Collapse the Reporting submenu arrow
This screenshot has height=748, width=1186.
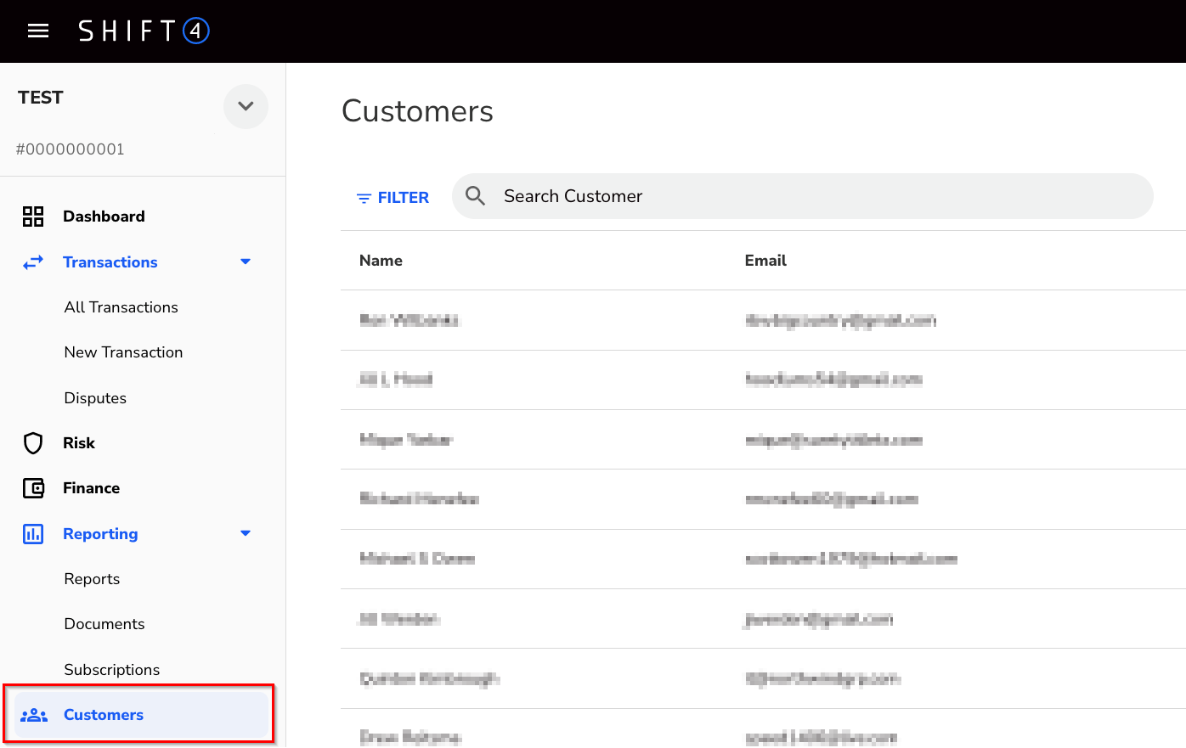point(246,533)
